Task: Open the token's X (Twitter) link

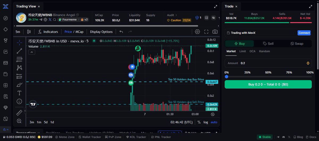Action: (x=50, y=19)
